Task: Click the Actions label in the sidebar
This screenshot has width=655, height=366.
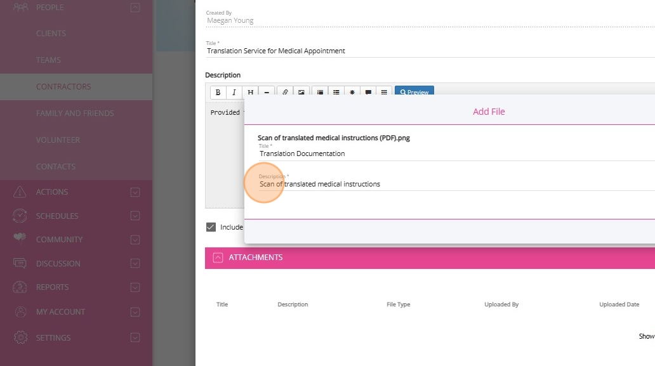Action: point(52,192)
